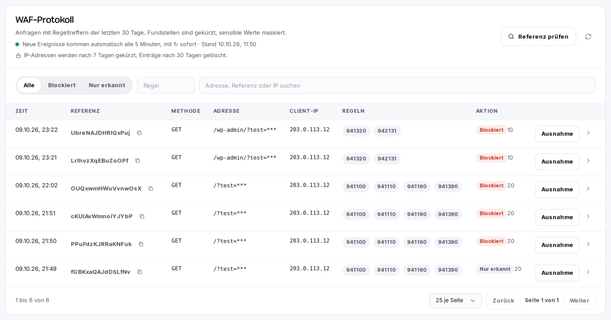The height and width of the screenshot is (320, 611).
Task: Click the Weiter pagination button
Action: coord(579,301)
